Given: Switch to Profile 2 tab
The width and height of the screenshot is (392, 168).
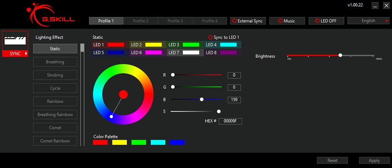Looking at the screenshot, I should click(x=140, y=21).
